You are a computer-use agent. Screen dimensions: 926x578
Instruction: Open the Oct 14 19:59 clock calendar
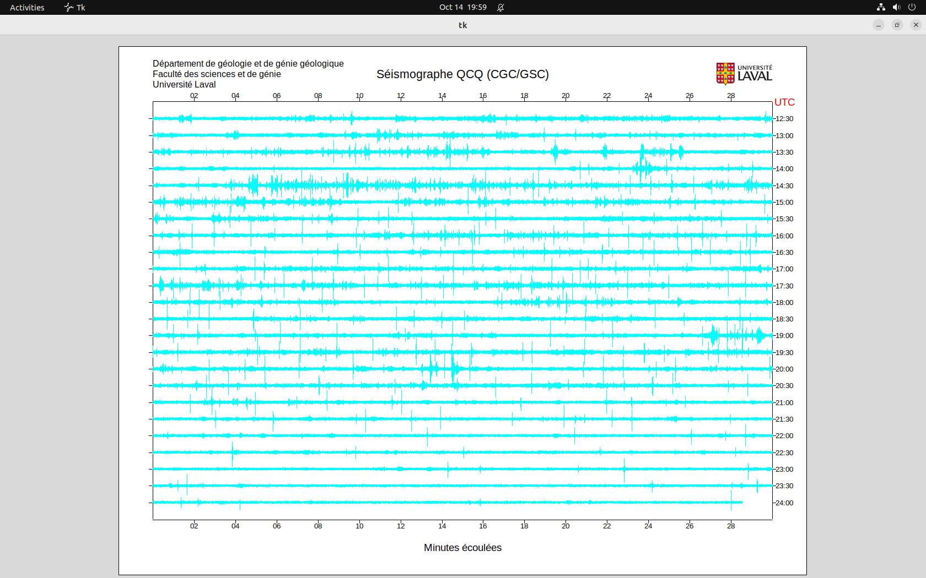pos(462,7)
